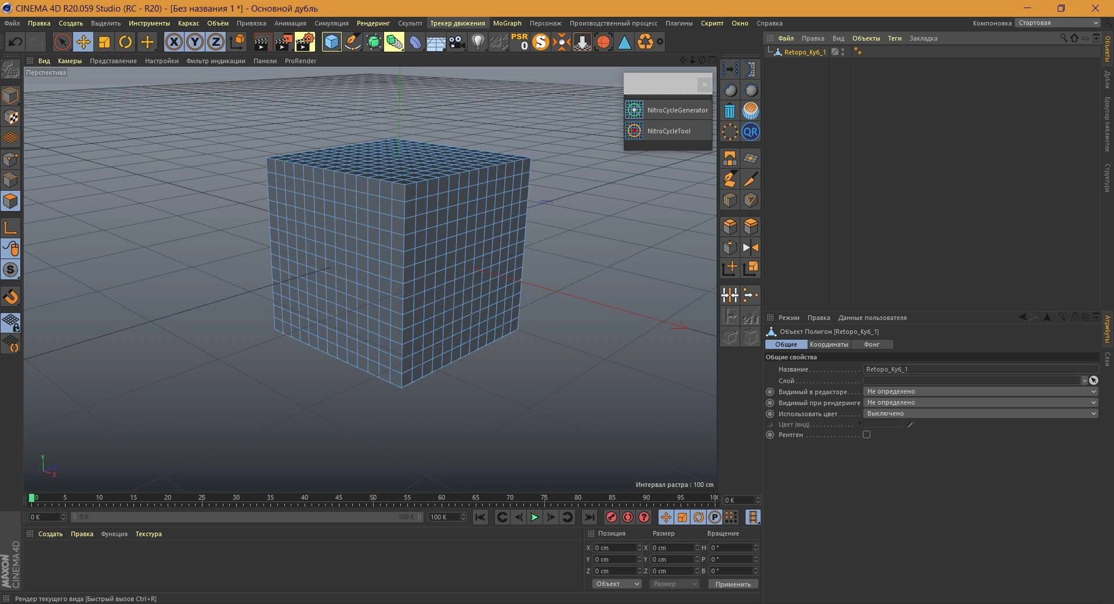Screen dimensions: 1114x604
Task: Open the viewport ProRender menu
Action: [301, 61]
